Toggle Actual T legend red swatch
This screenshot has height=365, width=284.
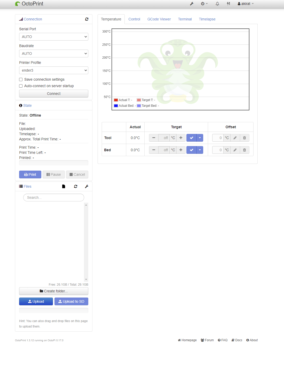pyautogui.click(x=116, y=100)
